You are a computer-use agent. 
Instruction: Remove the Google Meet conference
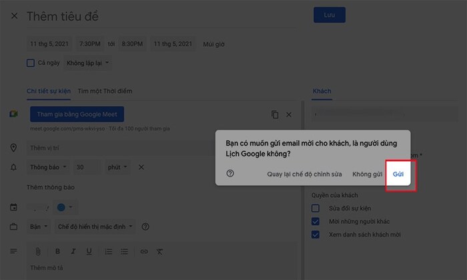[289, 114]
